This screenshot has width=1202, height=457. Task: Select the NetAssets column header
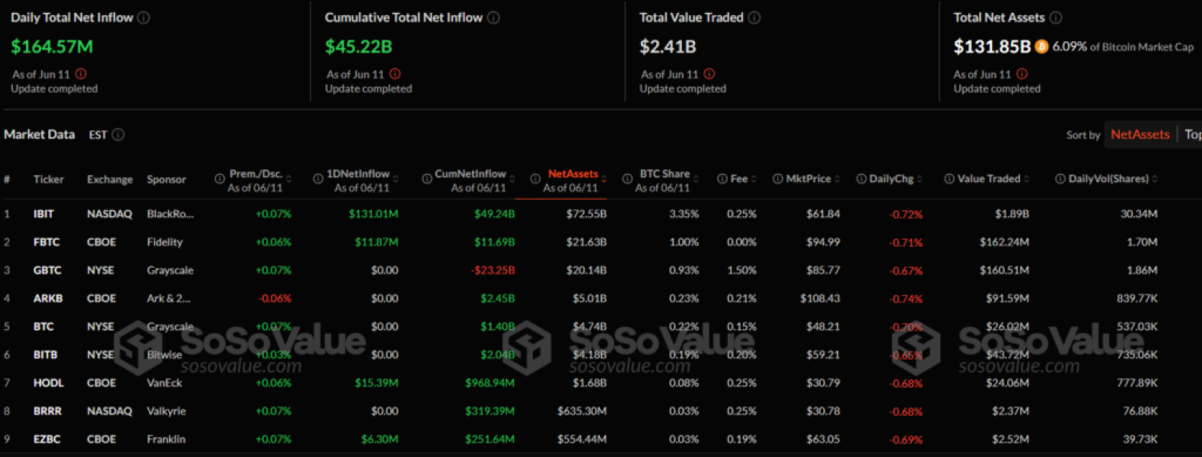[x=572, y=174]
